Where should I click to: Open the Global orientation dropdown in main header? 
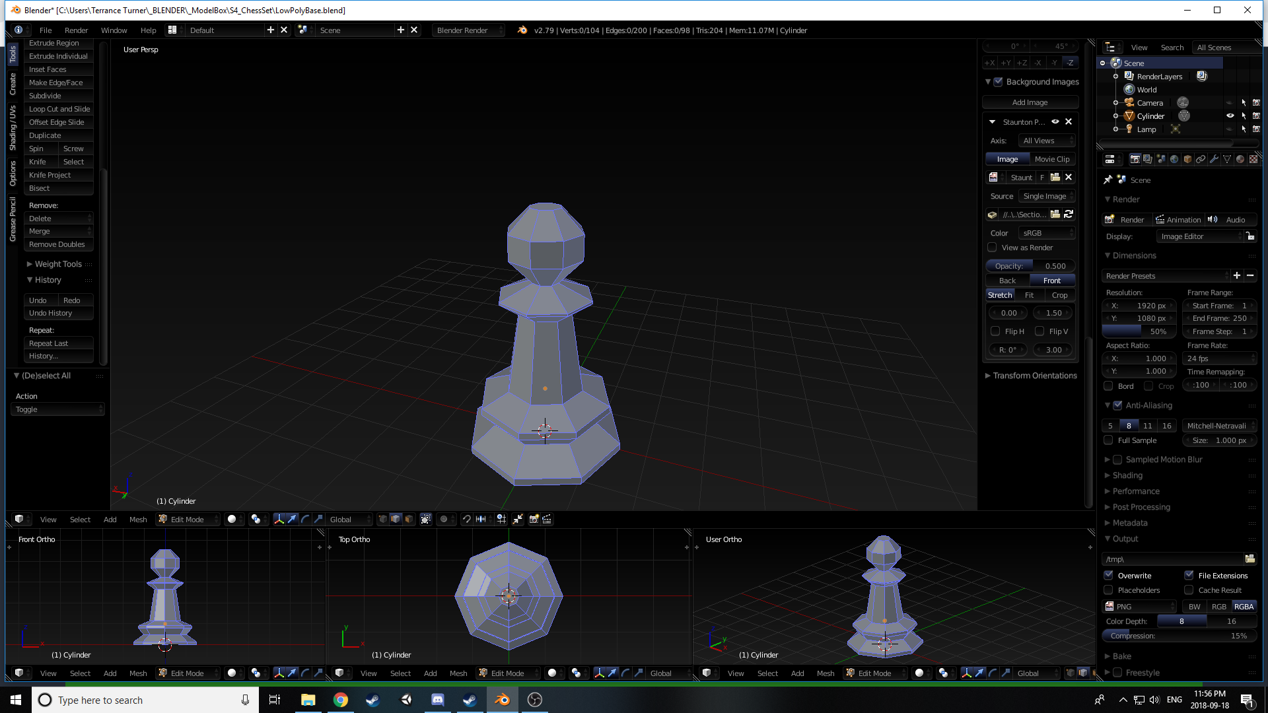350,520
